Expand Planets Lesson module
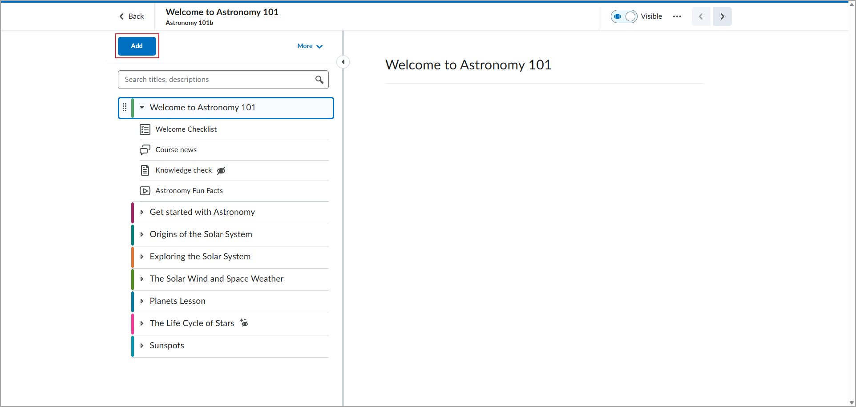Screen dimensions: 856x407 (142, 301)
